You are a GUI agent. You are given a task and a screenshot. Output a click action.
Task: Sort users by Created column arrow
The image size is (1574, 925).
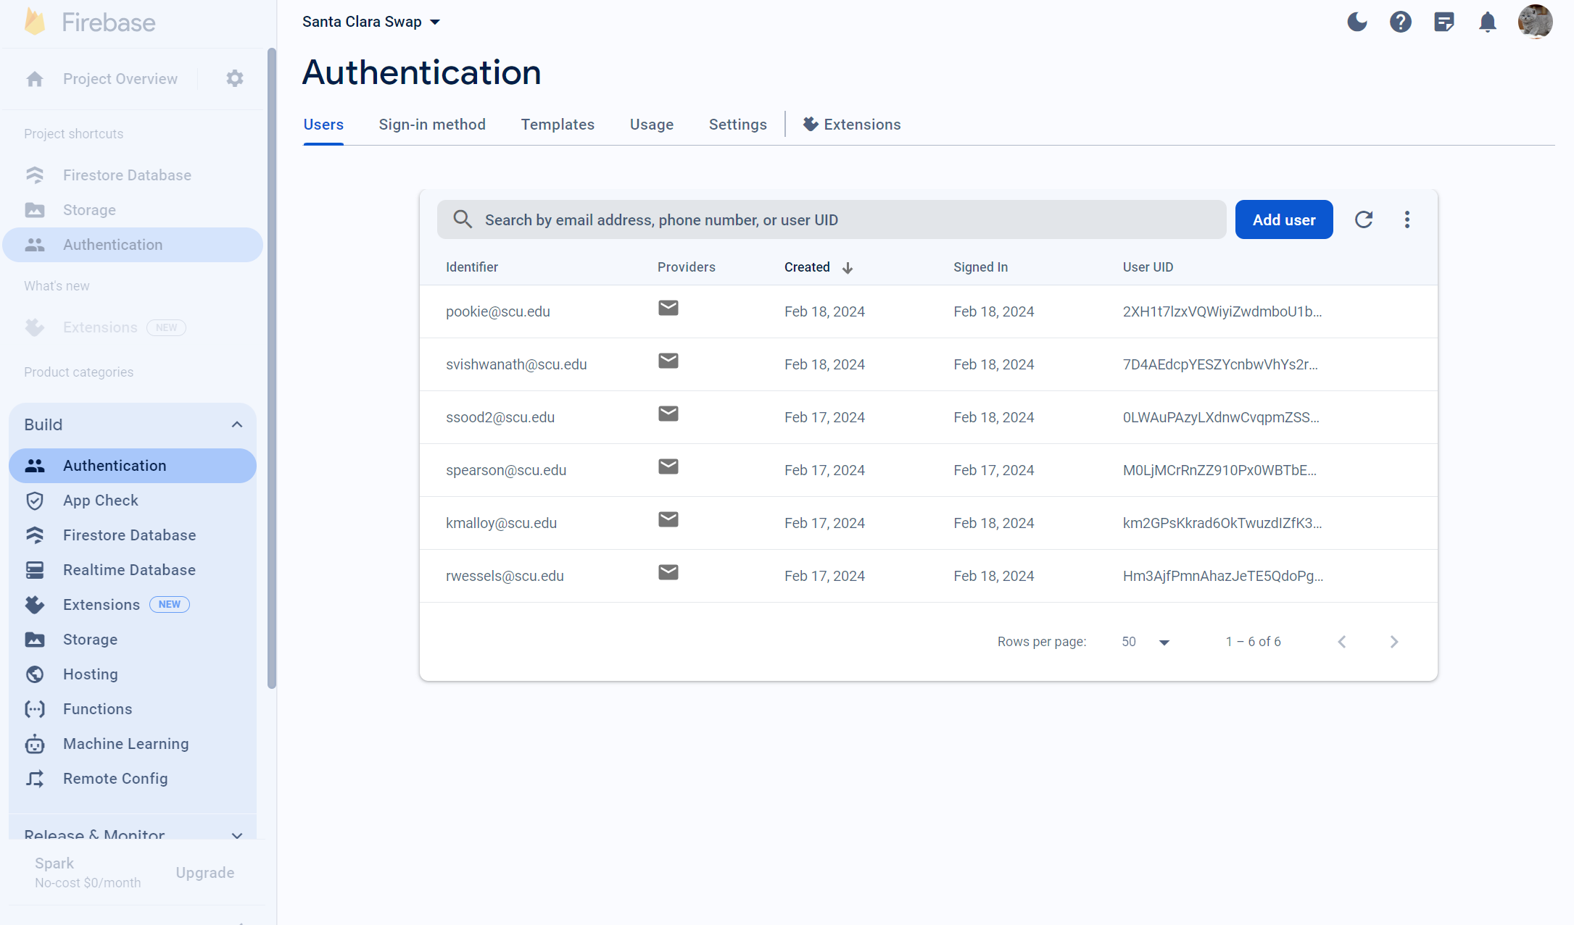[847, 268]
